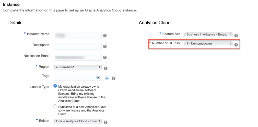The height and width of the screenshot is (127, 258).
Task: Click the blue plus add-tag icon
Action: coord(107,78)
